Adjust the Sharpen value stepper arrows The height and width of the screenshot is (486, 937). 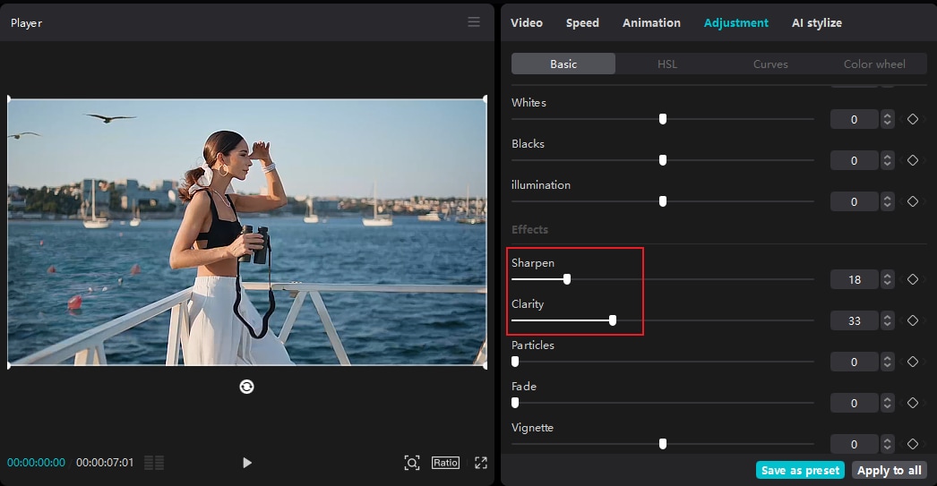(887, 280)
